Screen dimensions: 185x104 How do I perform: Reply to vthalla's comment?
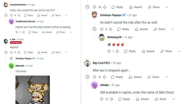124,99
